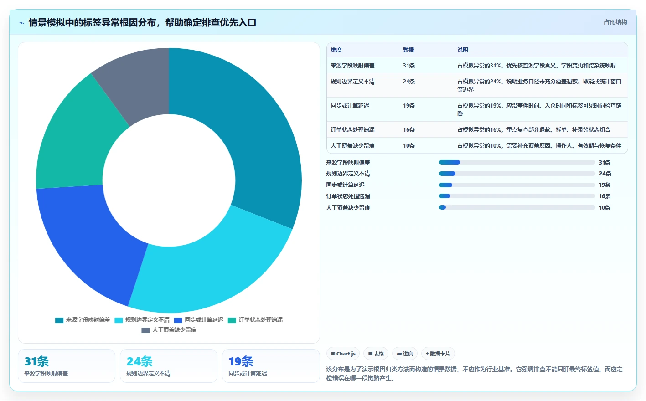The height and width of the screenshot is (401, 646).
Task: Toggle the 同步或计算延迟 legend swatch
Action: coord(178,320)
